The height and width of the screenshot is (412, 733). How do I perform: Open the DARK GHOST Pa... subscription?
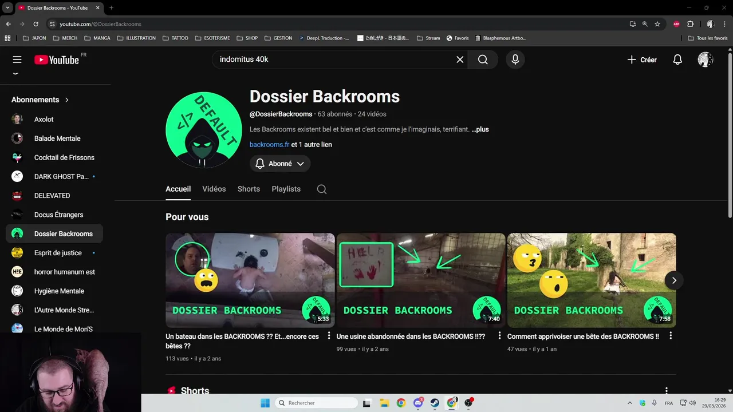click(x=54, y=176)
